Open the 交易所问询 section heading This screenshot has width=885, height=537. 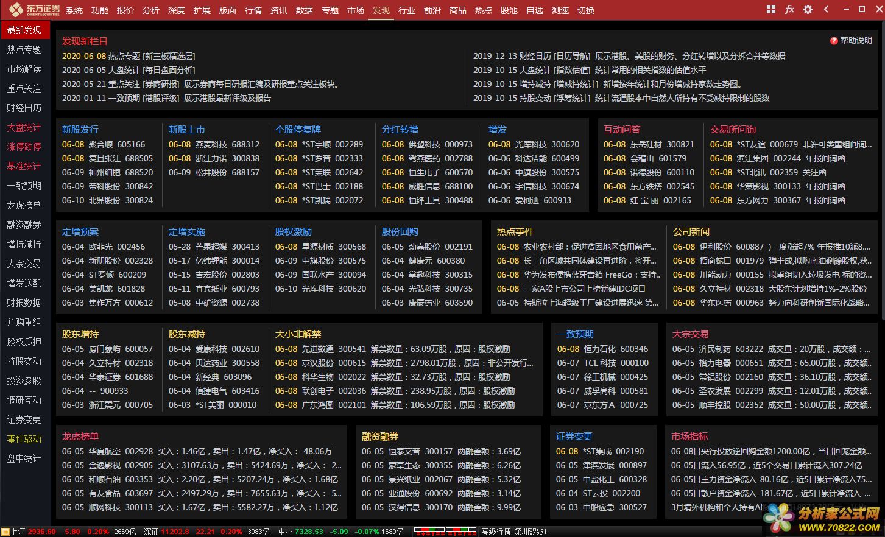733,130
